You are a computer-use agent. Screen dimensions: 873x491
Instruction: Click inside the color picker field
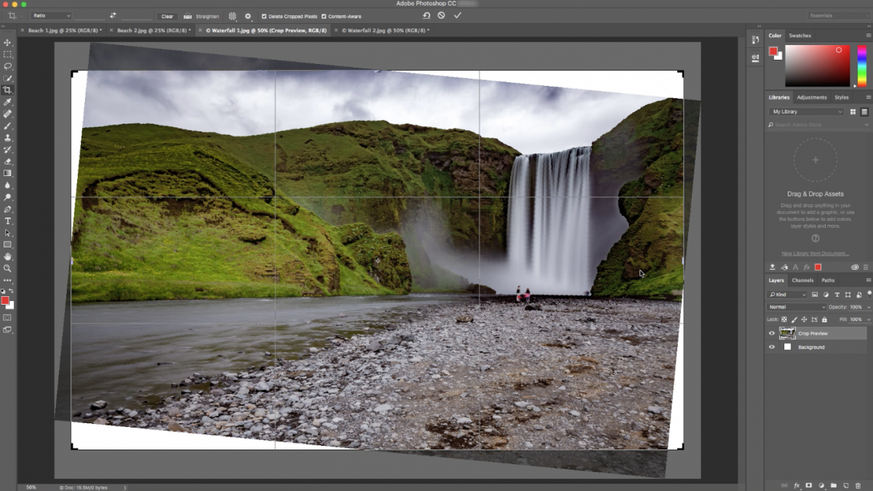[816, 65]
